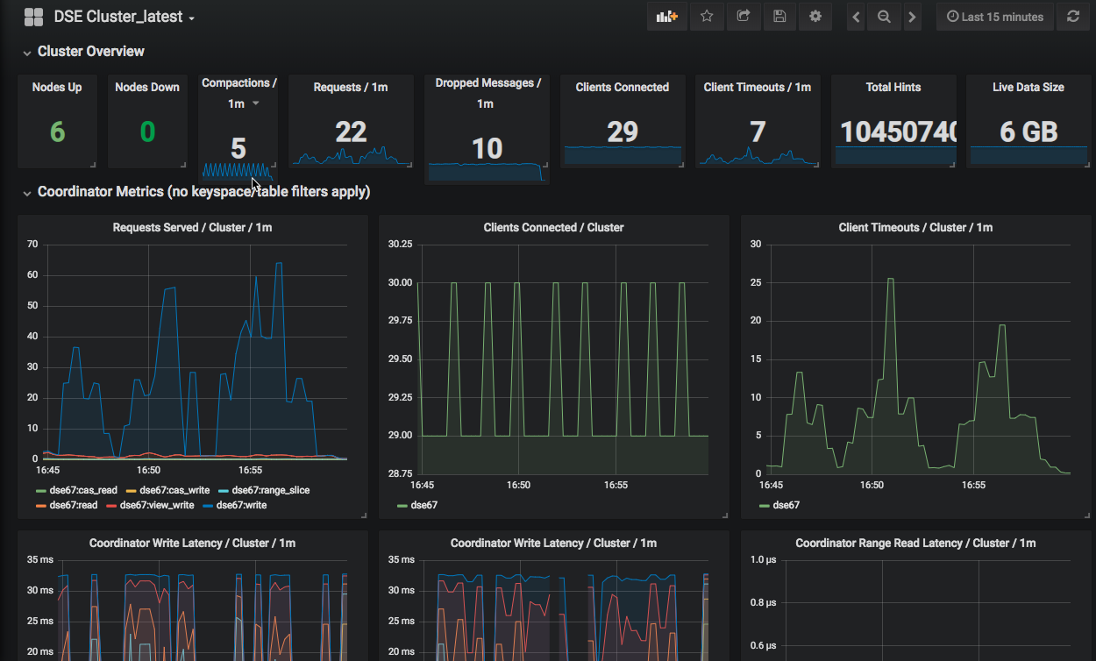This screenshot has height=661, width=1096.
Task: Toggle the dse67:write legend series
Action: [234, 505]
